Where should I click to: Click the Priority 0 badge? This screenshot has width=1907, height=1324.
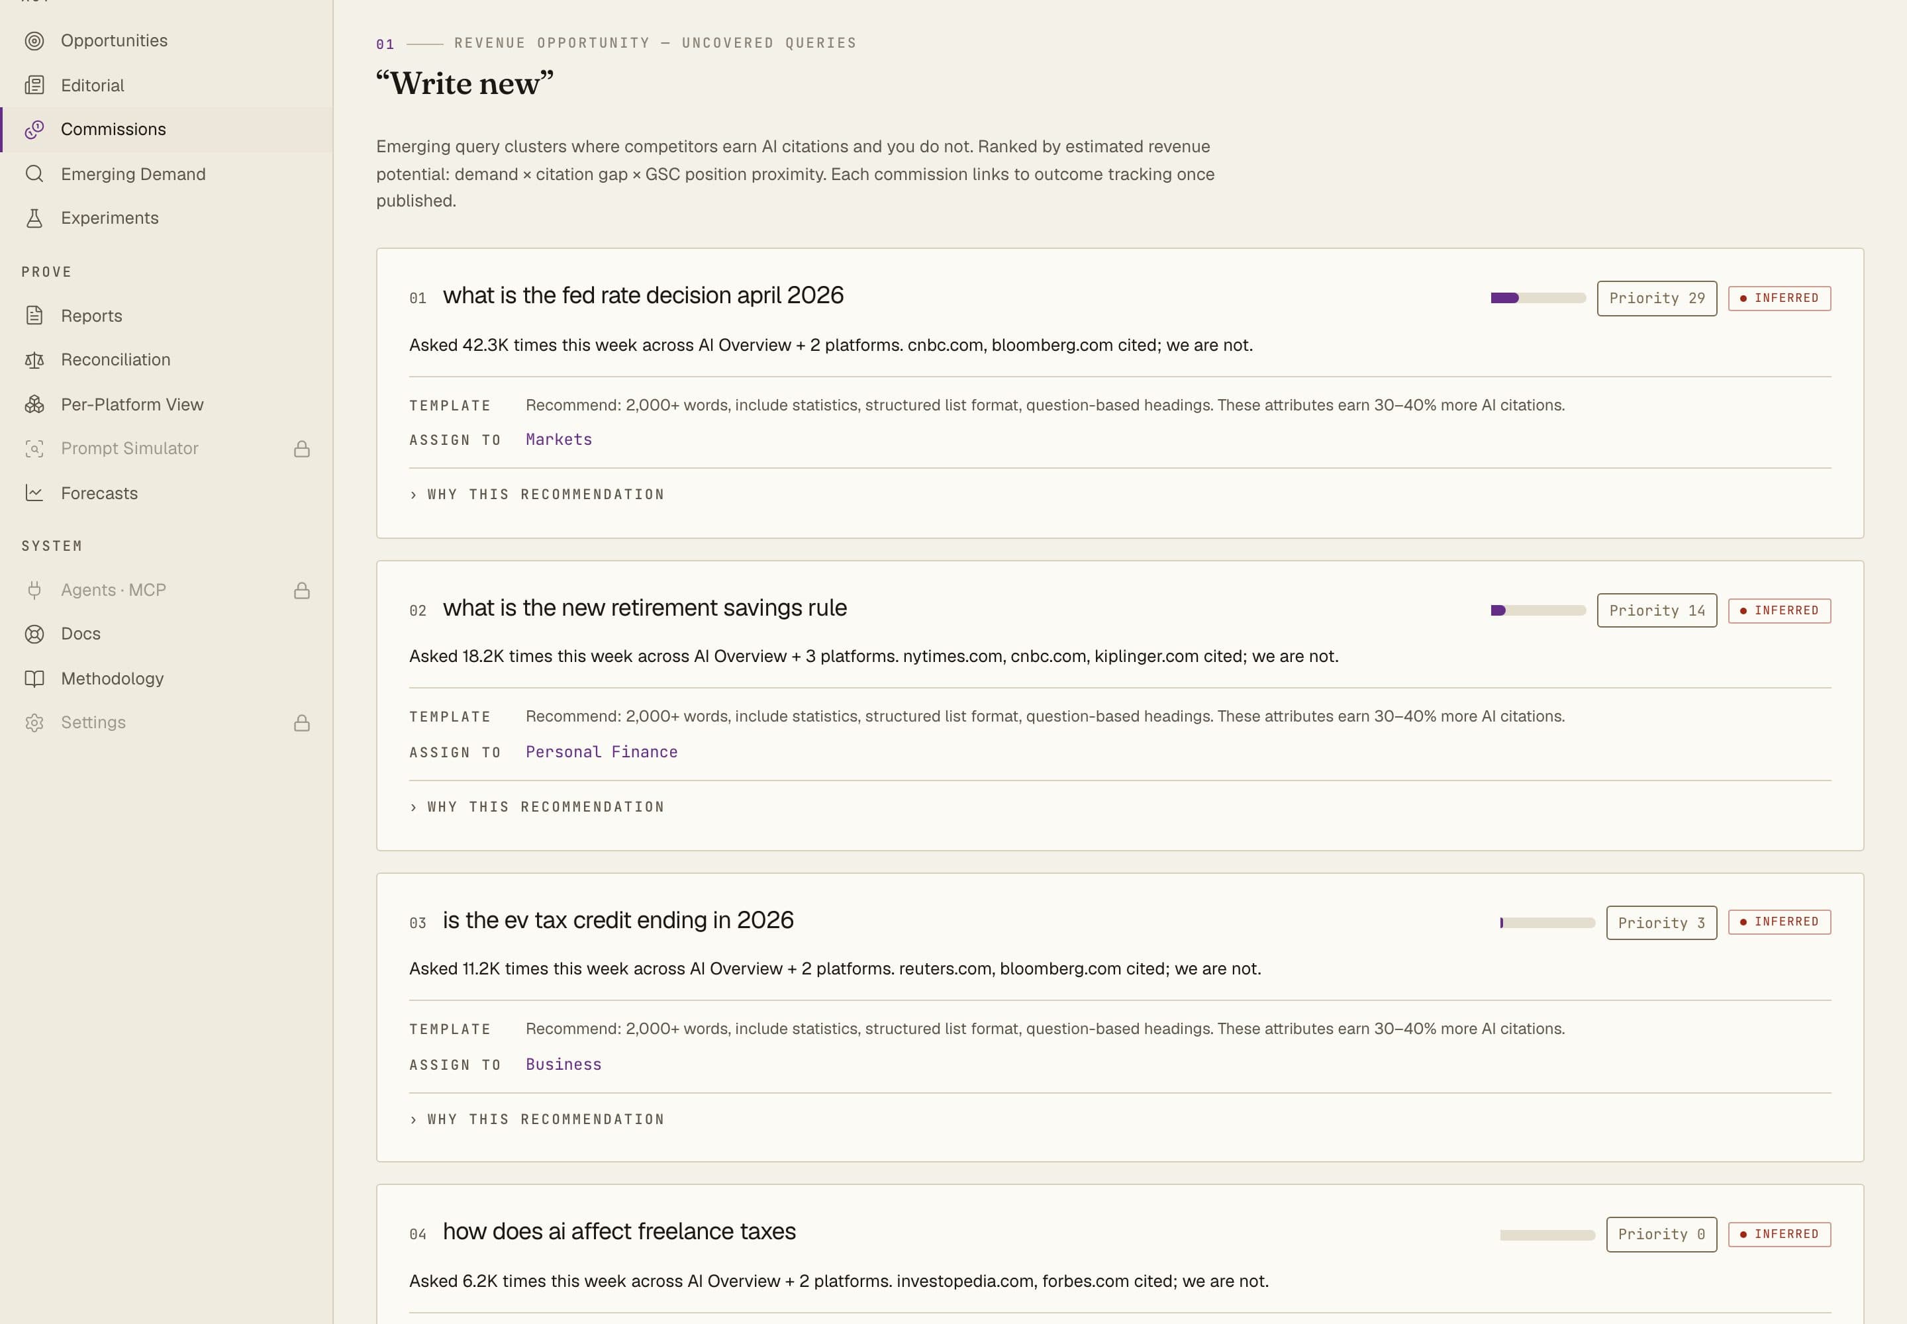coord(1661,1235)
